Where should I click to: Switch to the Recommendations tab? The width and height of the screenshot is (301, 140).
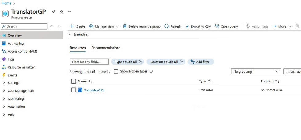pos(106,48)
